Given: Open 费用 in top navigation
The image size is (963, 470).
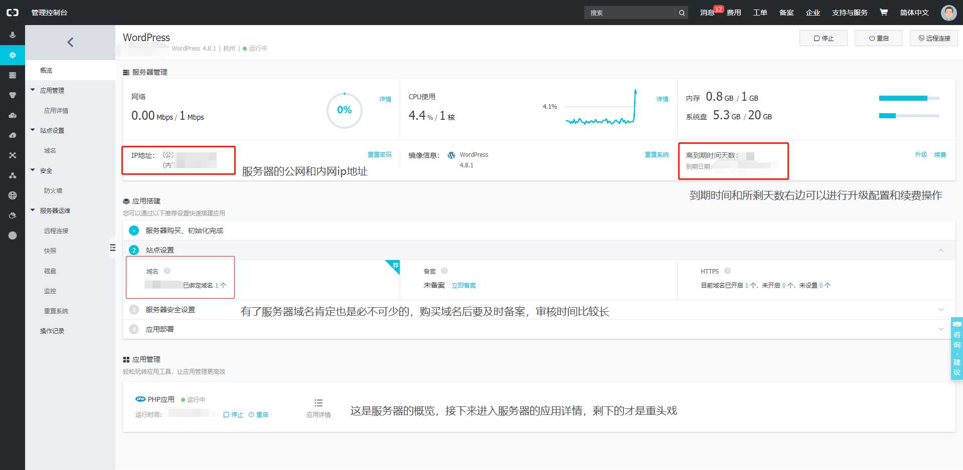Looking at the screenshot, I should (734, 13).
